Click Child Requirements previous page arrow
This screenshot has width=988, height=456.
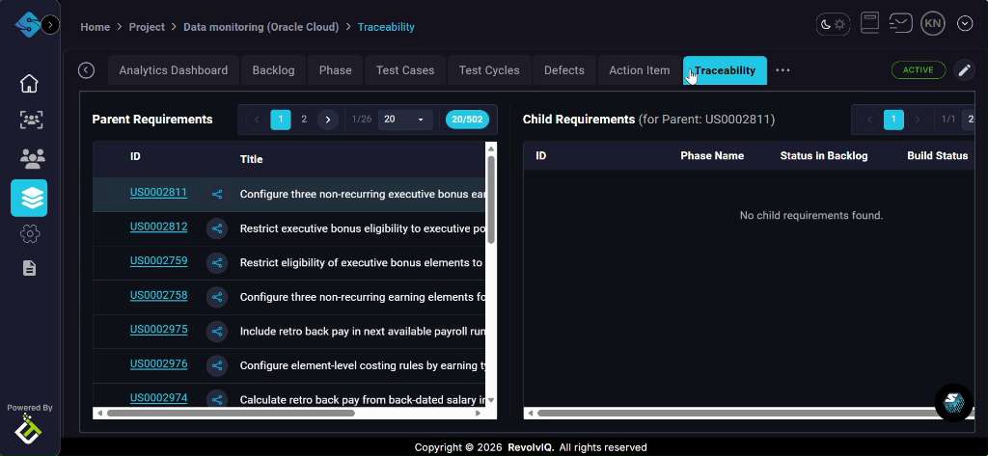pyautogui.click(x=869, y=120)
